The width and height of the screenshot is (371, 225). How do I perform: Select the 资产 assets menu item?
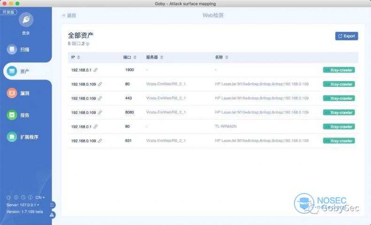[18, 71]
